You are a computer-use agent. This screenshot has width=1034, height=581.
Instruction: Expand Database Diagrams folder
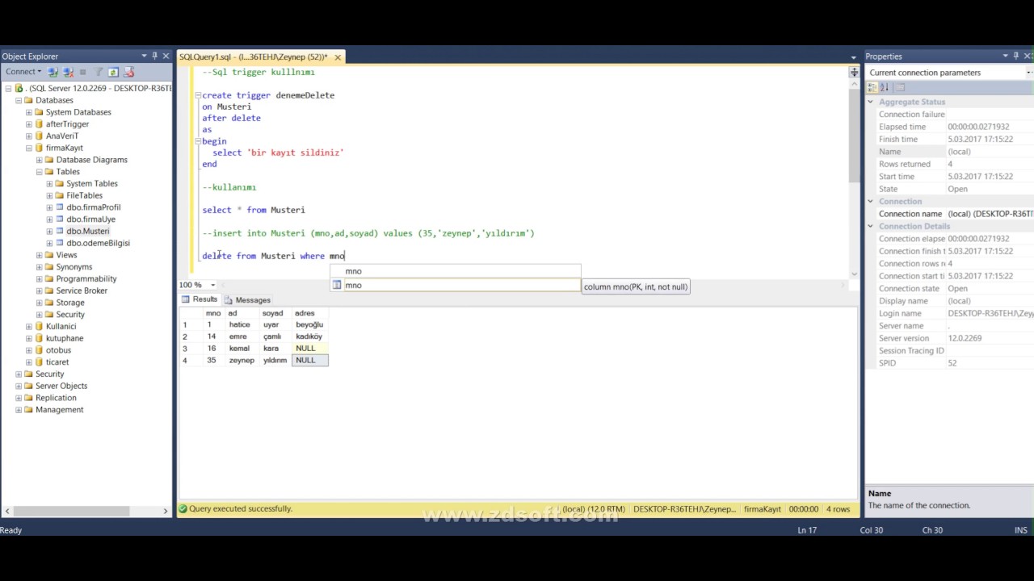pos(39,160)
